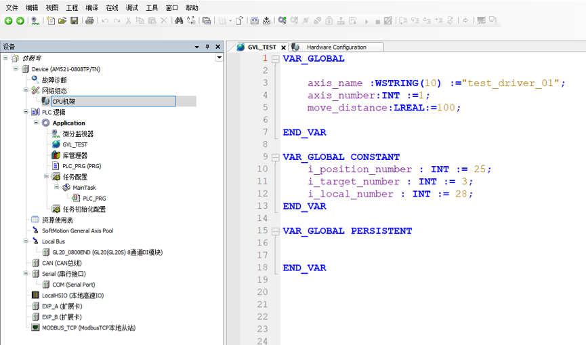Screen dimensions: 586x345
Task: Click the login gear icon with green dot
Action: tap(282, 20)
